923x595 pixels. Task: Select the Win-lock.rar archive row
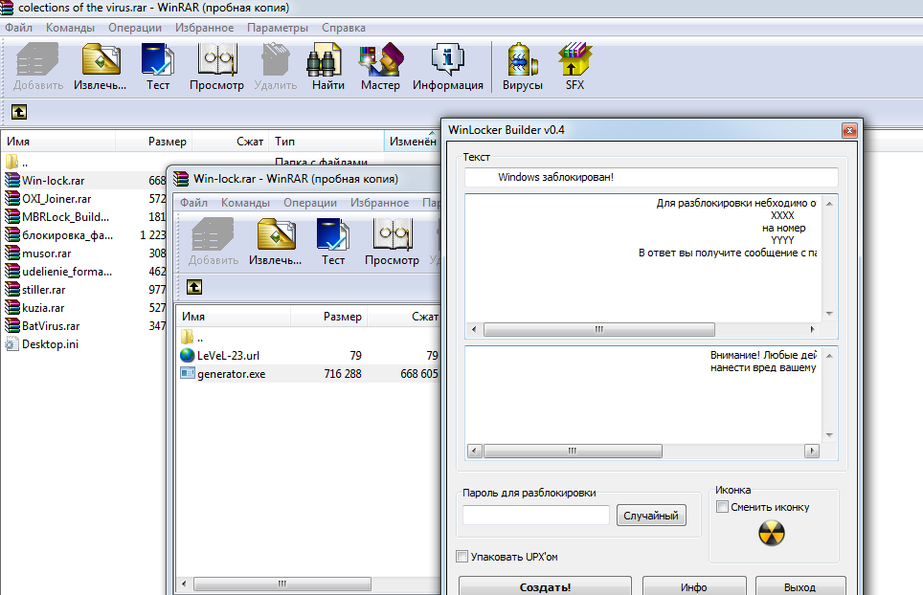(x=84, y=181)
